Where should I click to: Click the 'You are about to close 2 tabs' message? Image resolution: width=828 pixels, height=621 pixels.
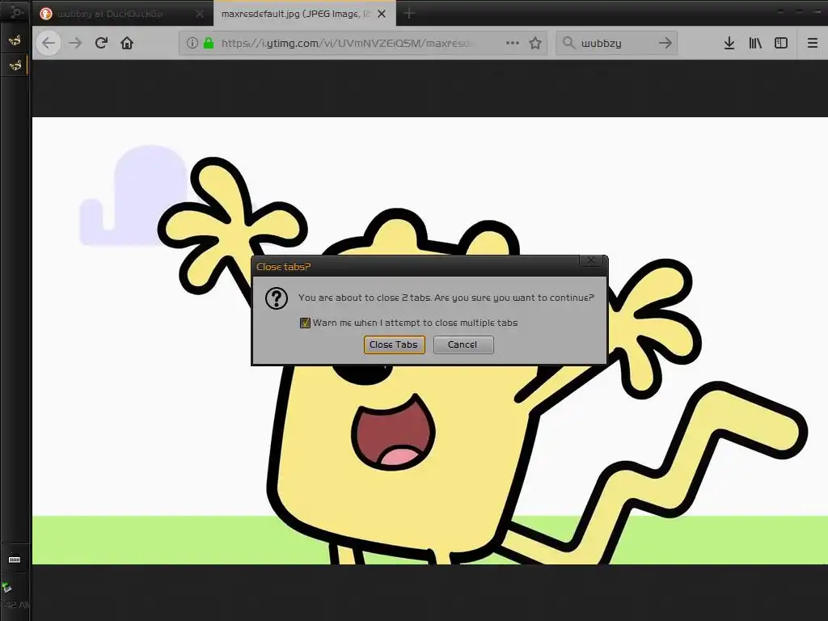[446, 298]
